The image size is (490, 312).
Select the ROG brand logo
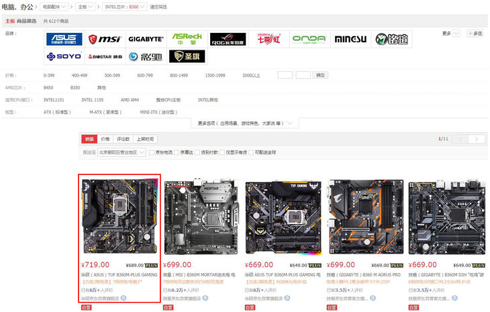228,39
